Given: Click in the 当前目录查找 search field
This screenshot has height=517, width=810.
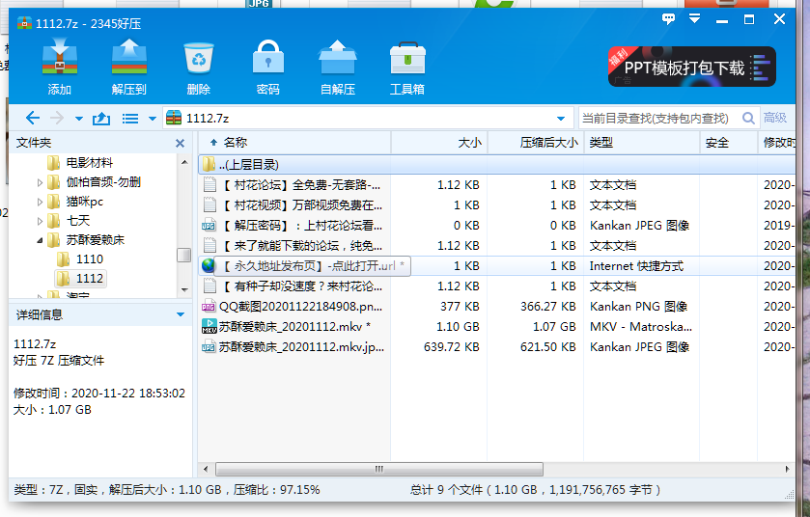Looking at the screenshot, I should click(x=656, y=118).
